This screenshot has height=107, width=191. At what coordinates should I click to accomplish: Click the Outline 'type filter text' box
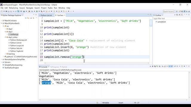coord(172,18)
